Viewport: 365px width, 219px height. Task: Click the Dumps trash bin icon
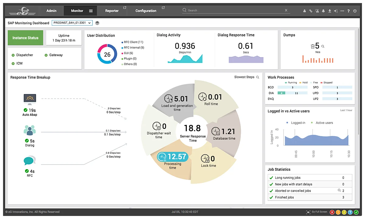(312, 46)
